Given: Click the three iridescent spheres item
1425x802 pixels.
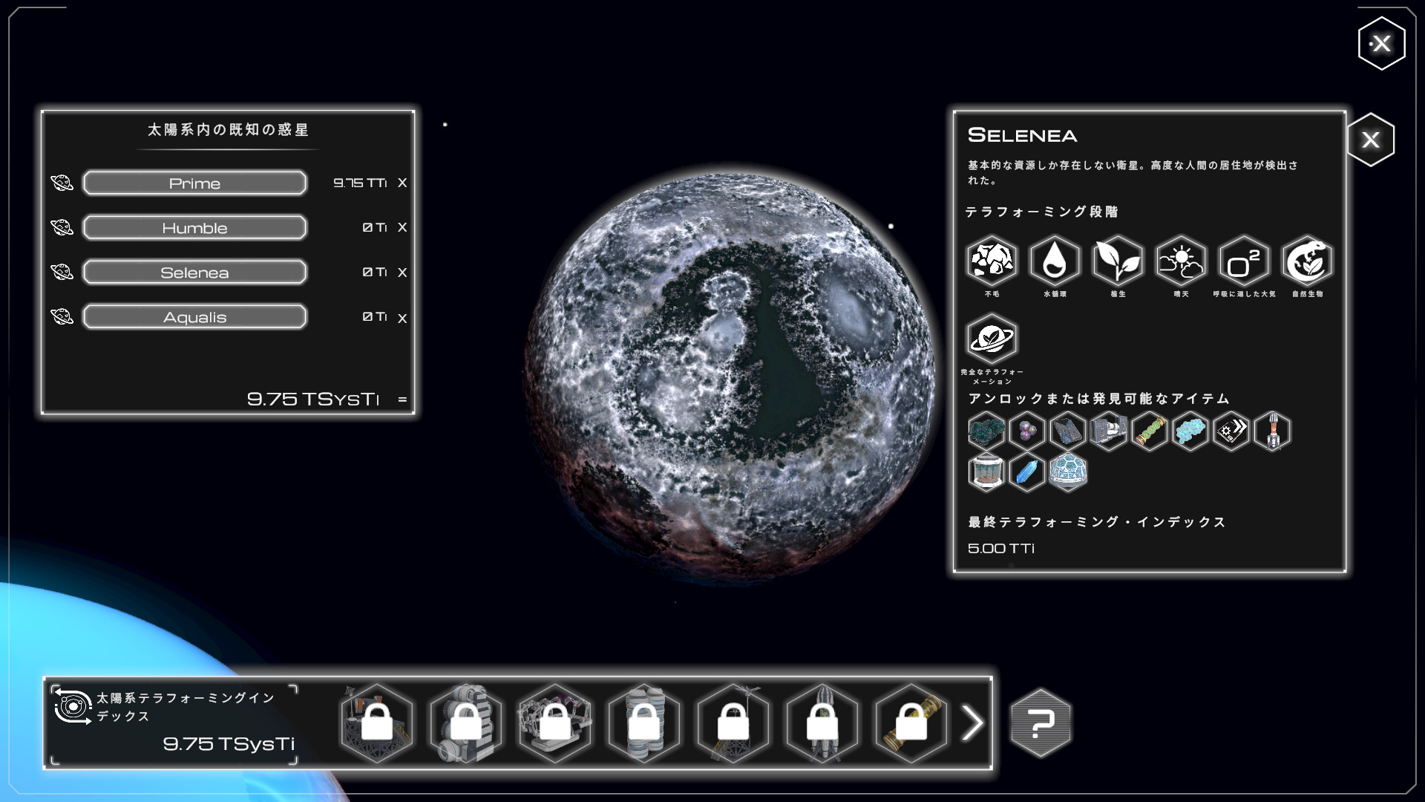Looking at the screenshot, I should tap(1027, 431).
